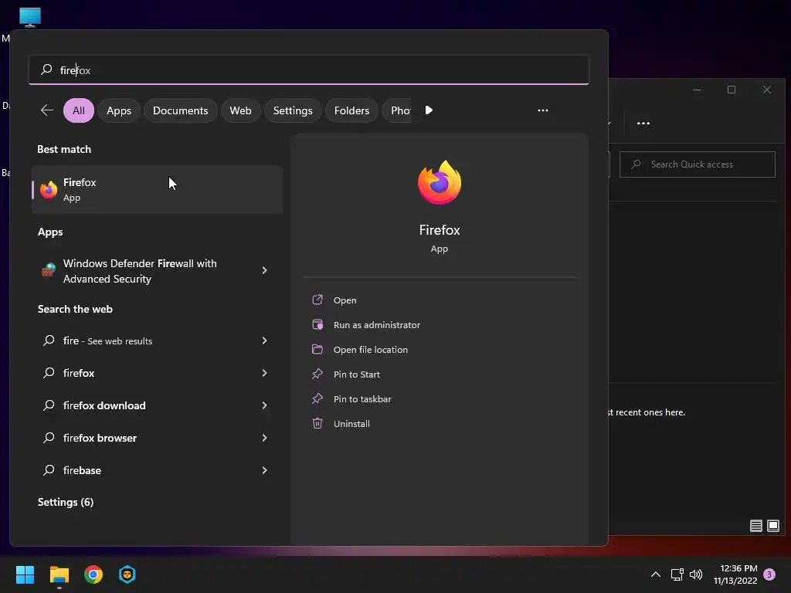Select the Firefox best match result
Image resolution: width=791 pixels, height=593 pixels.
(x=158, y=190)
